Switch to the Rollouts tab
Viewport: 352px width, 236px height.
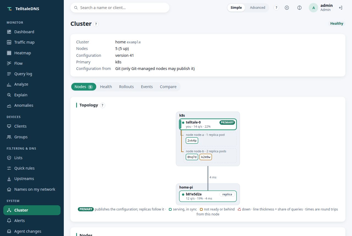pyautogui.click(x=126, y=87)
